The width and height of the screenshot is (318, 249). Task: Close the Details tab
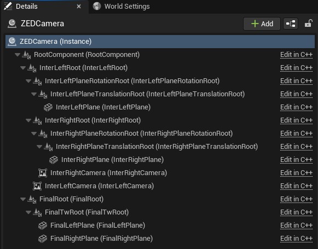tap(79, 7)
